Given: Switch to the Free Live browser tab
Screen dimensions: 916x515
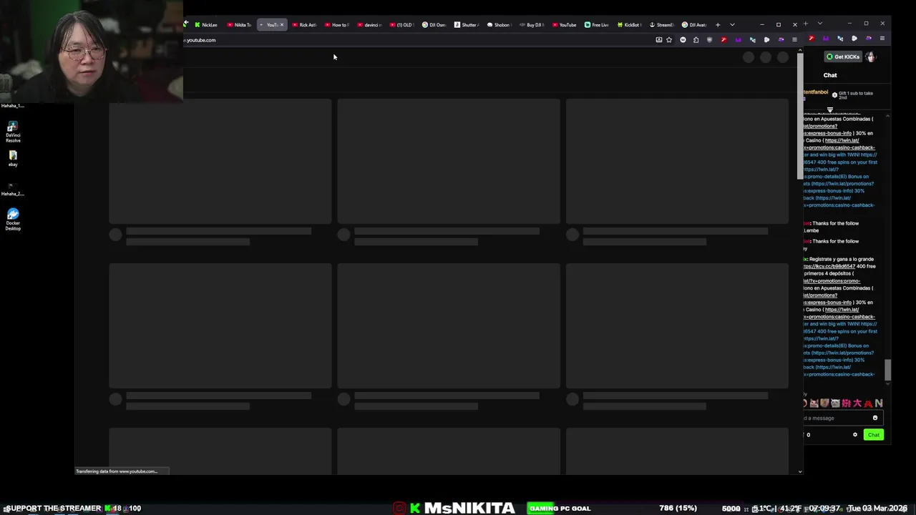Looking at the screenshot, I should coord(597,25).
